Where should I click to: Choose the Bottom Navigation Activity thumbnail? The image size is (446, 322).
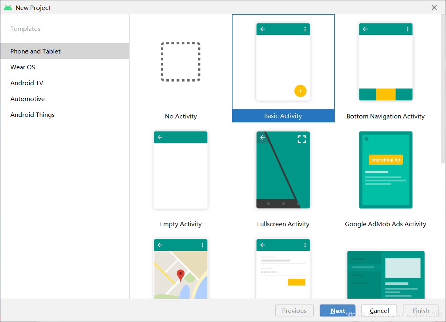coord(386,62)
